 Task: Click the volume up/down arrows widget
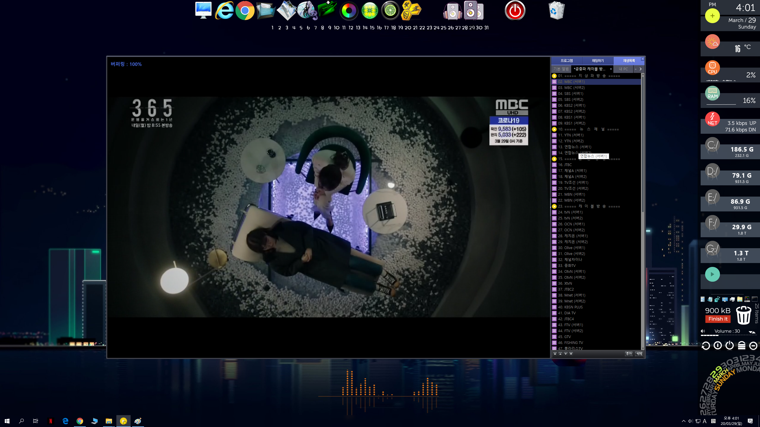pyautogui.click(x=752, y=332)
